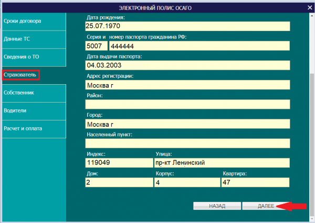Image resolution: width=315 pixels, height=223 pixels.
Task: Click the Дата рождения label
Action: click(106, 17)
